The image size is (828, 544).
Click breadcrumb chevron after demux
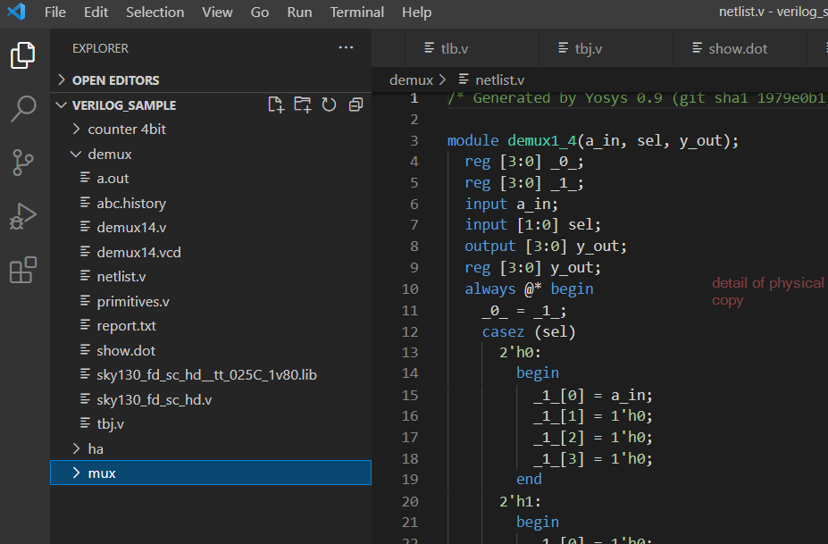pos(442,80)
